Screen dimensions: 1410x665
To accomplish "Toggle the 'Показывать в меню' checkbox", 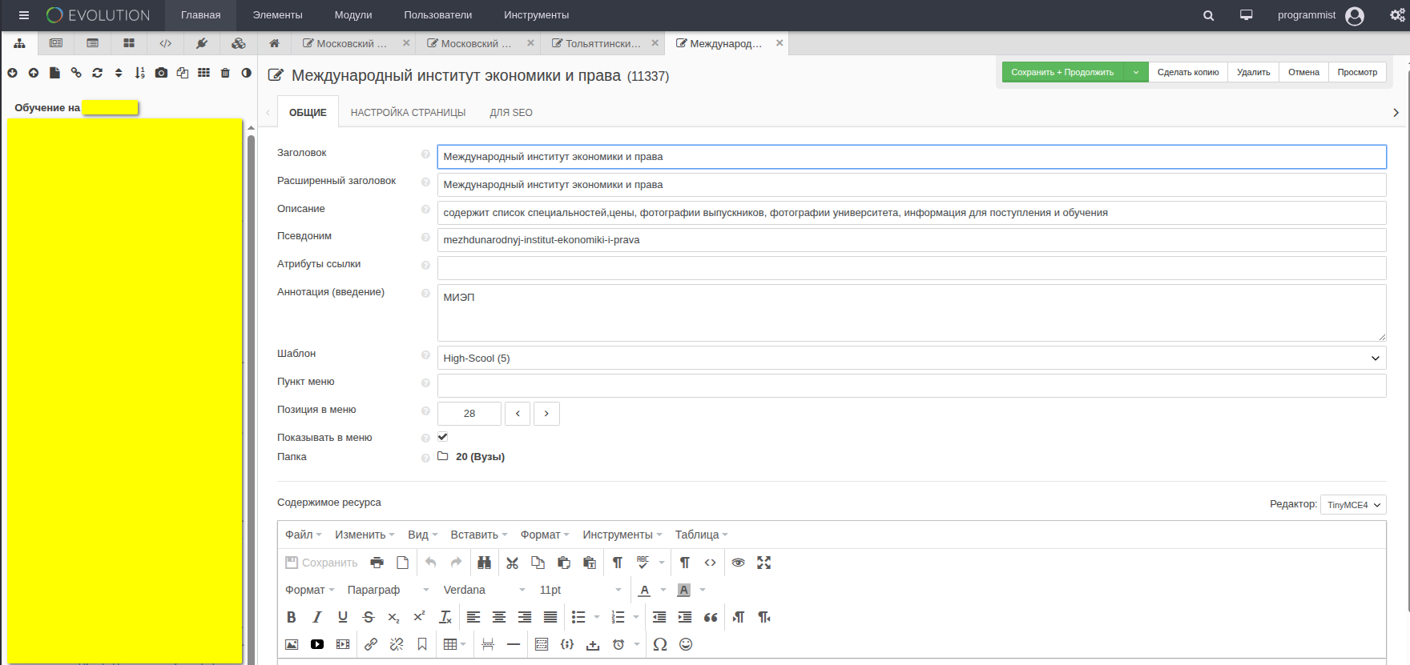I will coord(443,437).
